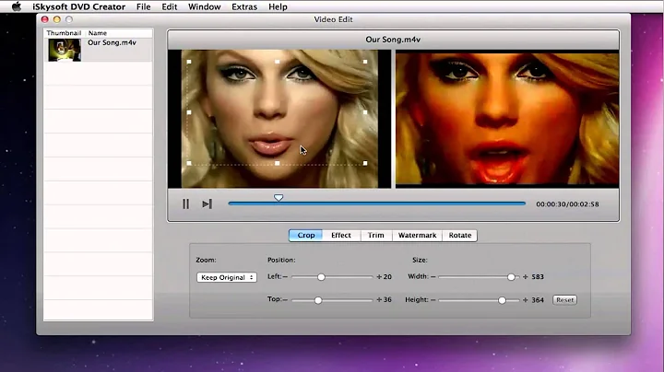The image size is (664, 372).
Task: Click the Top value 36
Action: pyautogui.click(x=387, y=299)
